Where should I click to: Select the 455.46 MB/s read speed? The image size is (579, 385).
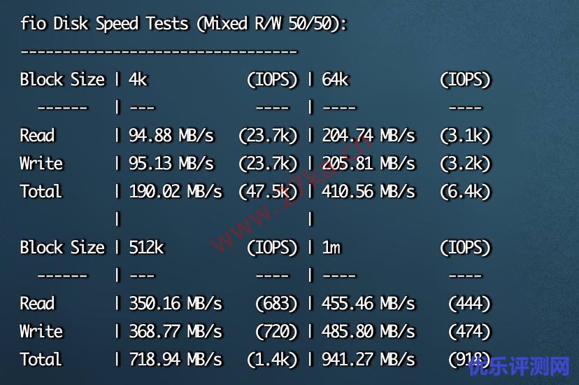pyautogui.click(x=369, y=304)
